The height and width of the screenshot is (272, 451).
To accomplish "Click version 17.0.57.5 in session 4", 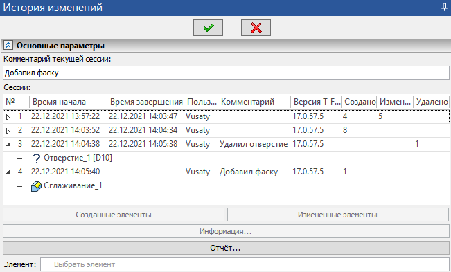I will [308, 172].
